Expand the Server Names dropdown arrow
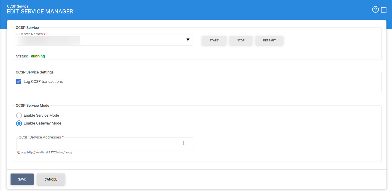The image size is (392, 191). point(188,40)
